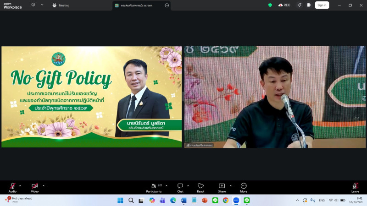The image size is (367, 206).
Task: Click the No Gift Policy shared screen
Action: coord(92,97)
